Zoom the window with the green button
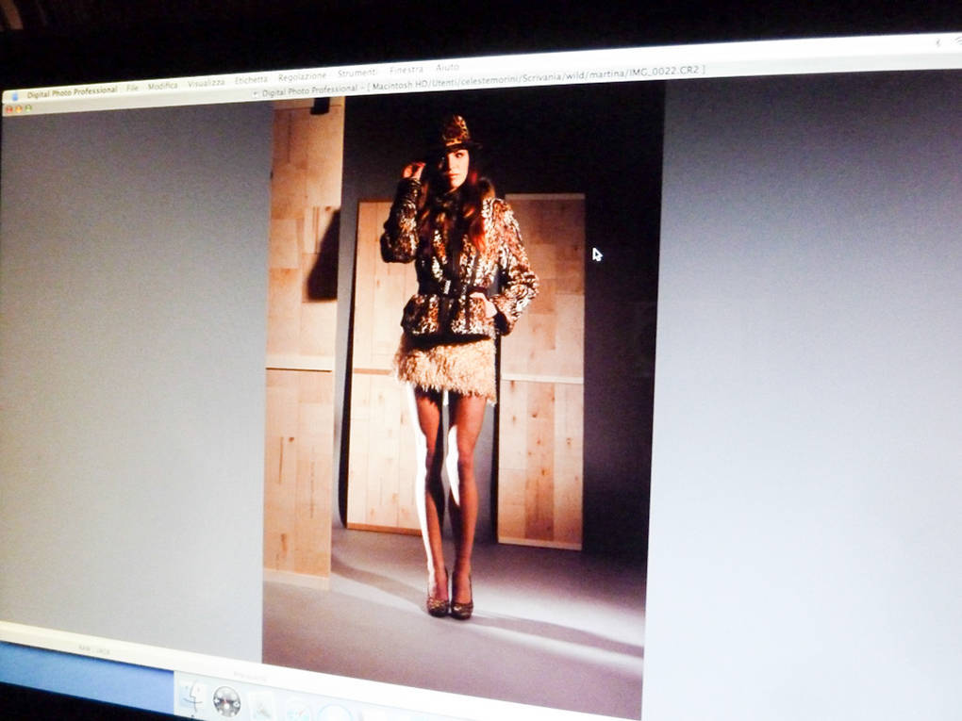The image size is (962, 721). click(x=28, y=108)
